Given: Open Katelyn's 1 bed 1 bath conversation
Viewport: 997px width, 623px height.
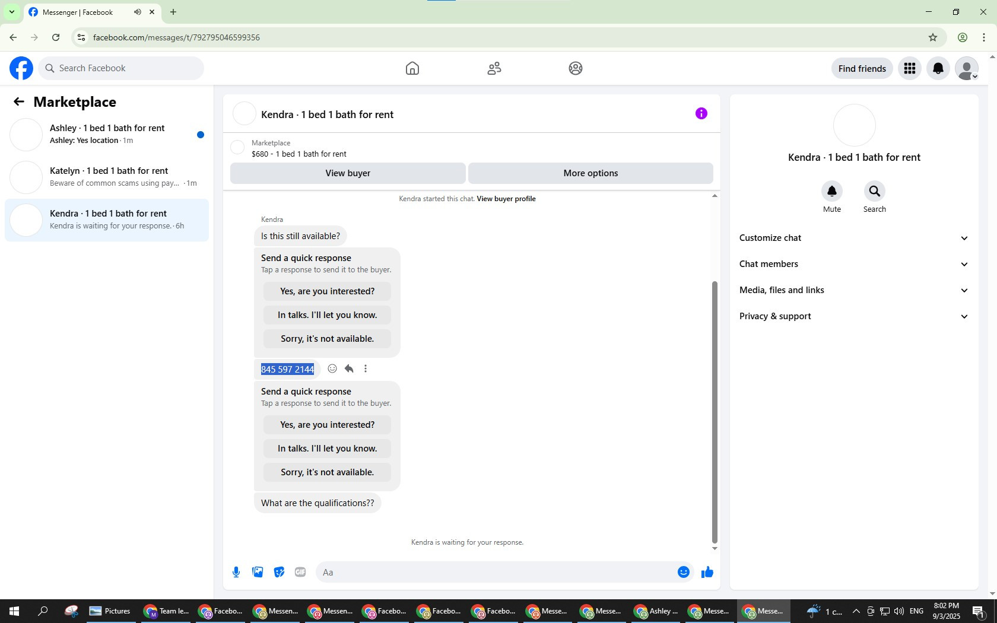Looking at the screenshot, I should click(x=107, y=177).
